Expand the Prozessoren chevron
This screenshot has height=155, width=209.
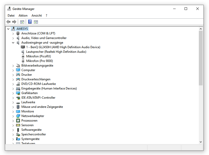coord(13,121)
